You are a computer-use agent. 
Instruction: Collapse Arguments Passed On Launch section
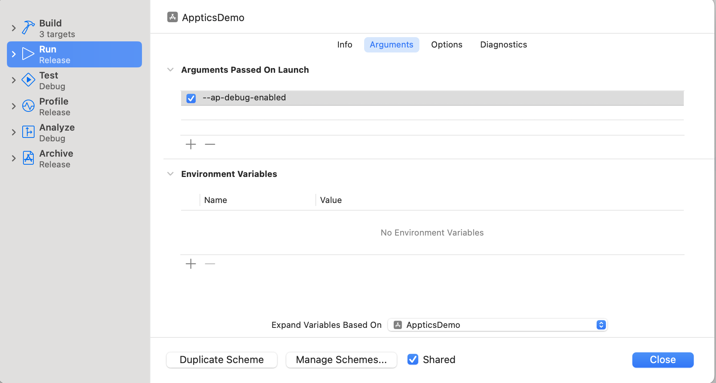[170, 70]
